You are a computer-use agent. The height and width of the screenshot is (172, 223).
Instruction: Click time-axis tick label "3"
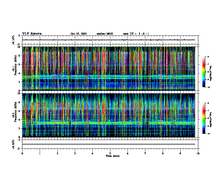tap(75, 153)
